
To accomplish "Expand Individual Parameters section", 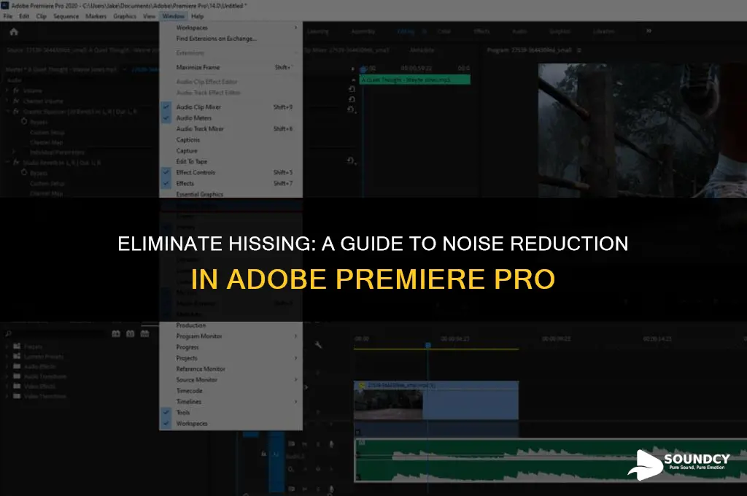I will pos(13,152).
